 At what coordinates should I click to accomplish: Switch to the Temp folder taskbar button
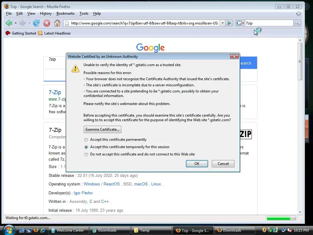[x=152, y=230]
